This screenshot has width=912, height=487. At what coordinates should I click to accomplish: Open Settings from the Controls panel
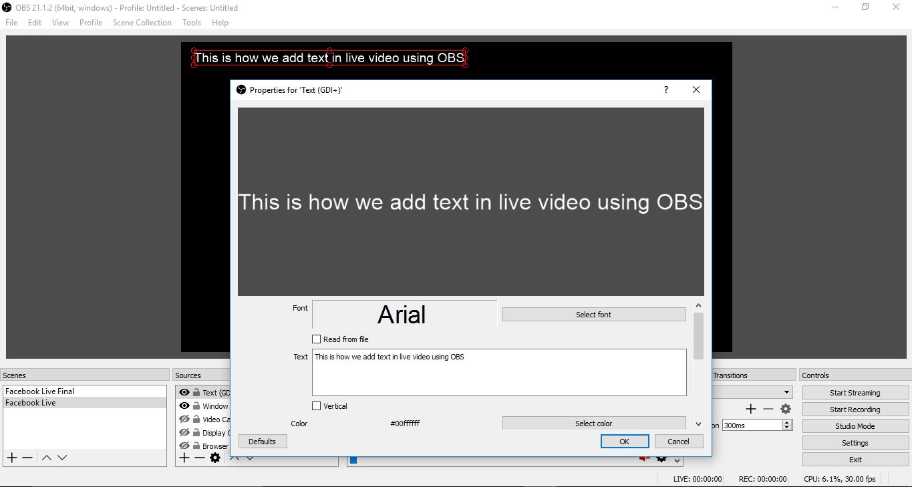click(855, 443)
